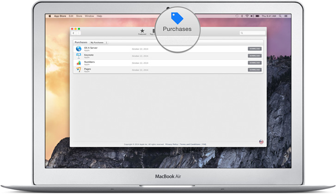The height and width of the screenshot is (194, 336).
Task: Click the Featured star icon
Action: 142,31
